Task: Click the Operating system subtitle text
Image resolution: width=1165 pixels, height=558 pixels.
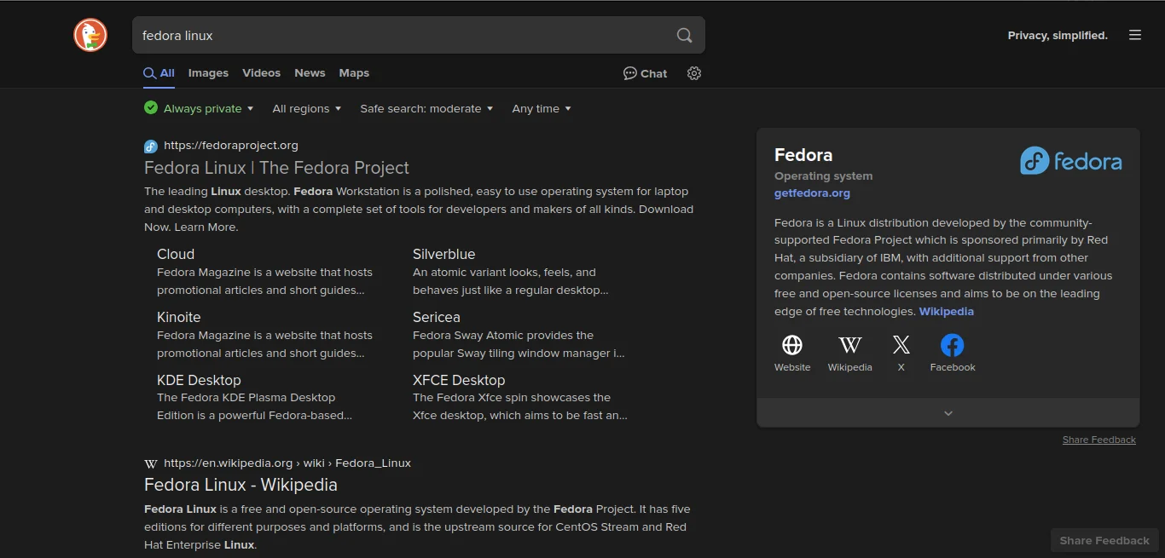Action: (824, 176)
